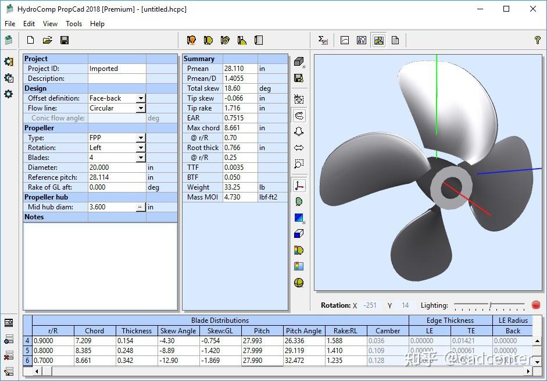Open the Offset definition dropdown
Image resolution: width=547 pixels, height=381 pixels.
click(141, 98)
